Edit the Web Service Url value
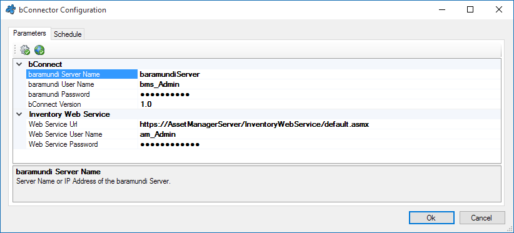This screenshot has height=233, width=514. (x=320, y=124)
